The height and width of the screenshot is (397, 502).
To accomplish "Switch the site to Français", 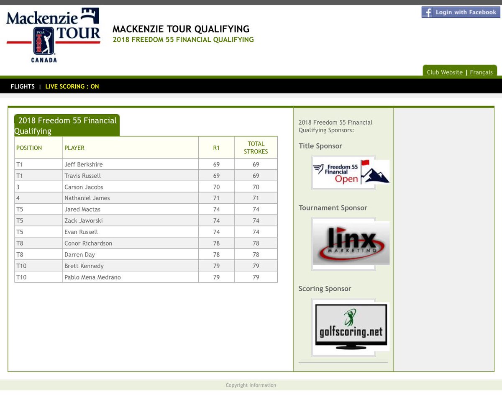I will pyautogui.click(x=481, y=72).
